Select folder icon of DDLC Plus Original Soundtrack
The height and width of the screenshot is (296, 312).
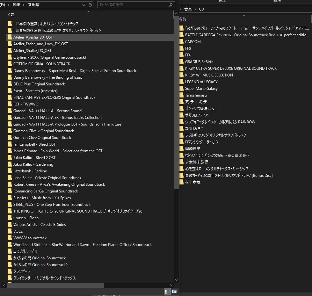click(10, 84)
